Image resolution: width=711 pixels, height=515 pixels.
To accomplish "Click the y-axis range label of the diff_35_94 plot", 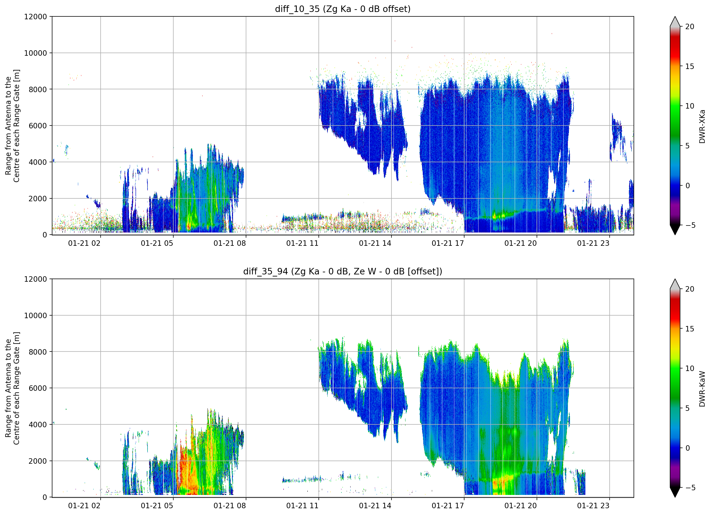I will pyautogui.click(x=13, y=388).
